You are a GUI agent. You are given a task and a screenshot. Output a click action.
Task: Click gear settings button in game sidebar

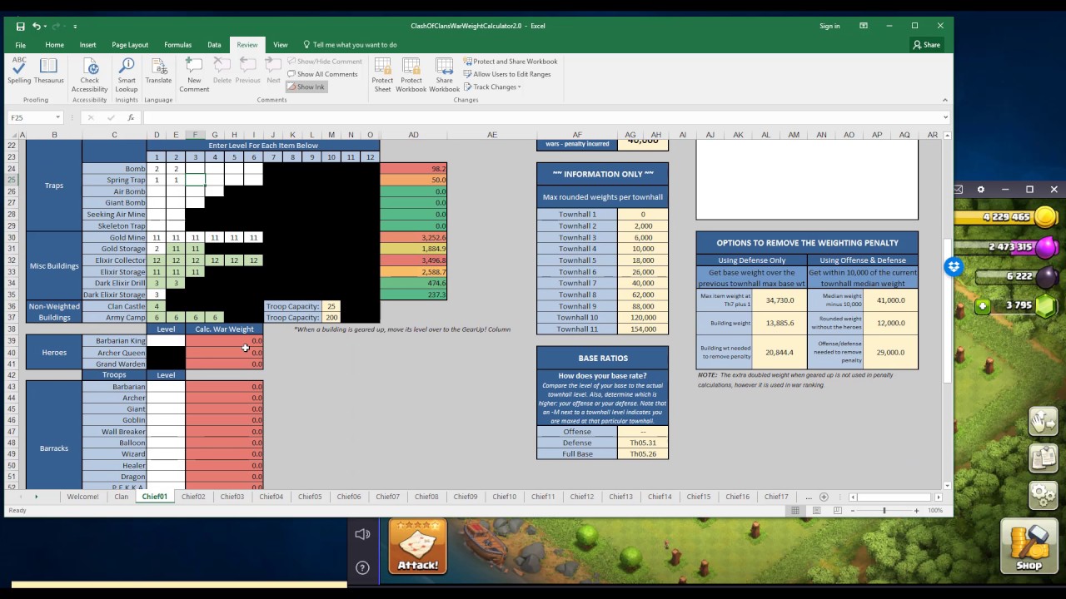click(1043, 494)
